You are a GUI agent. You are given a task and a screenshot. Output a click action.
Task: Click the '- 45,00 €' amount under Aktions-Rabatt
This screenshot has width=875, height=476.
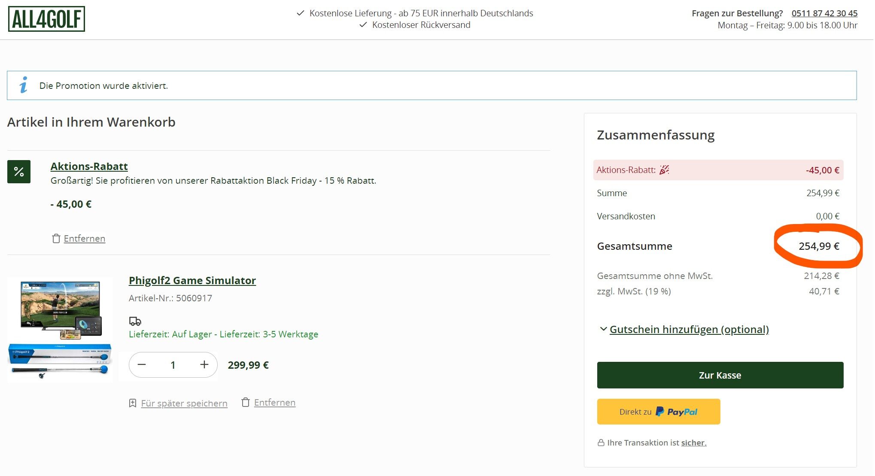pos(71,204)
